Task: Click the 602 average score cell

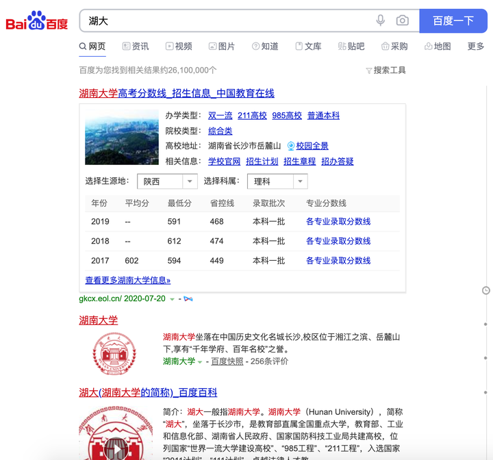Action: point(131,261)
